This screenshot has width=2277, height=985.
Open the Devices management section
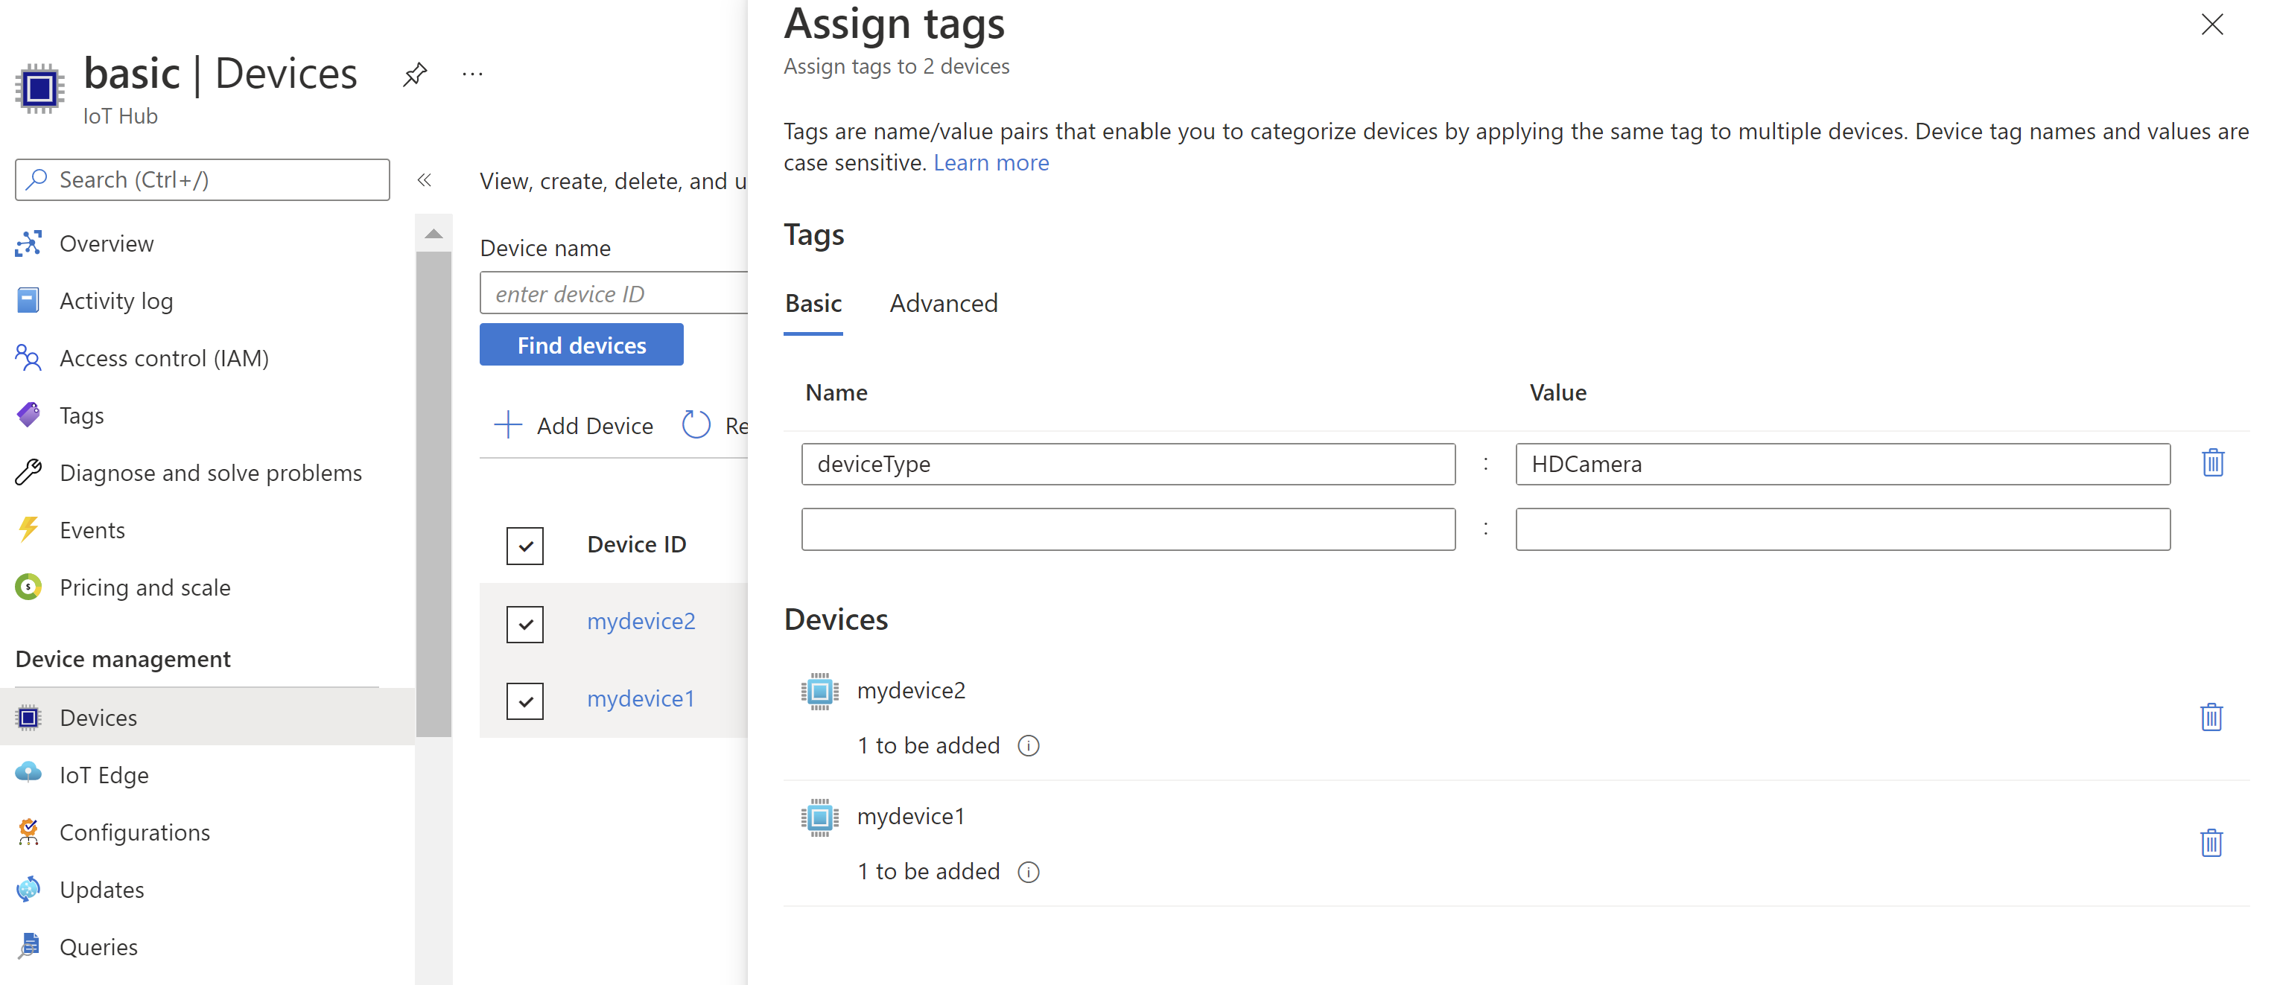pos(98,717)
